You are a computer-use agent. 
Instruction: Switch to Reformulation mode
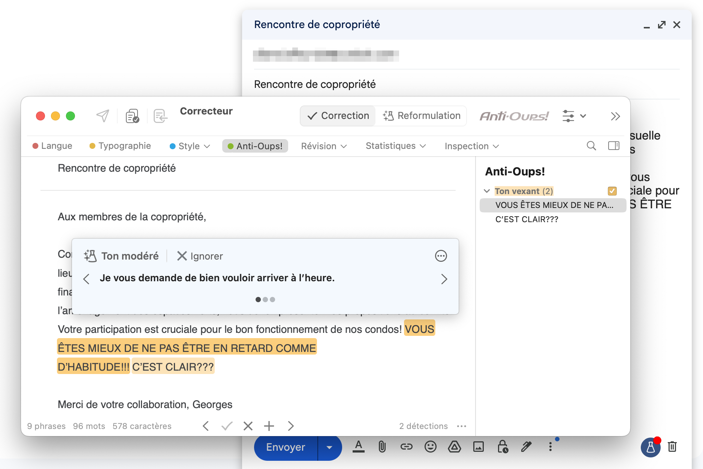[x=422, y=116]
